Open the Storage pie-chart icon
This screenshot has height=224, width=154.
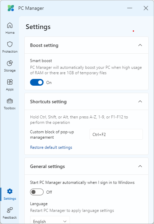click(10, 63)
